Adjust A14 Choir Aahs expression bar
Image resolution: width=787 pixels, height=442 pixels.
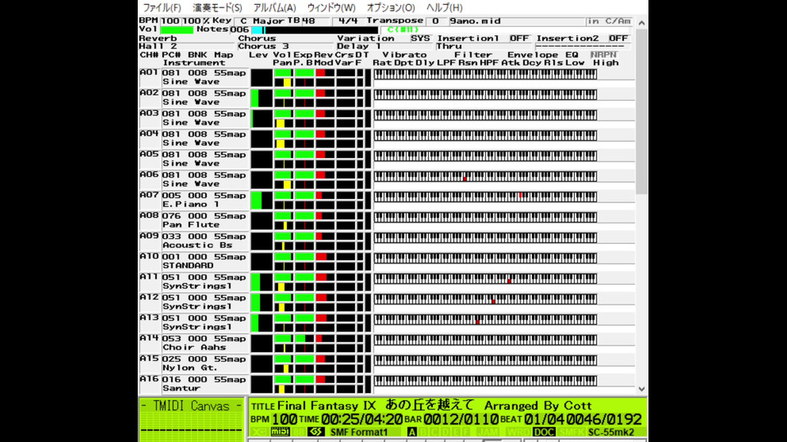click(304, 339)
